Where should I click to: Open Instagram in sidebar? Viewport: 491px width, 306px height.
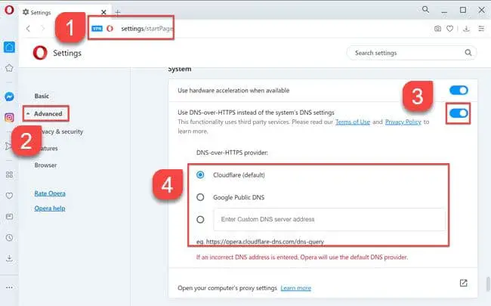tap(9, 117)
